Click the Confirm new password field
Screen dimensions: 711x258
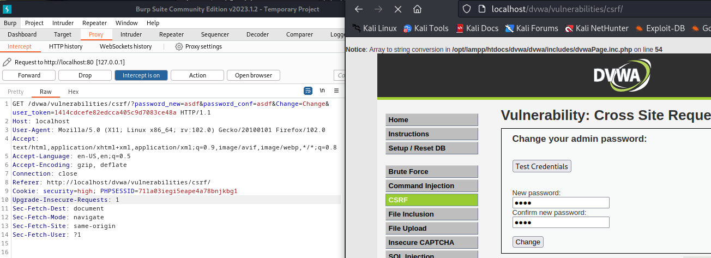(561, 222)
